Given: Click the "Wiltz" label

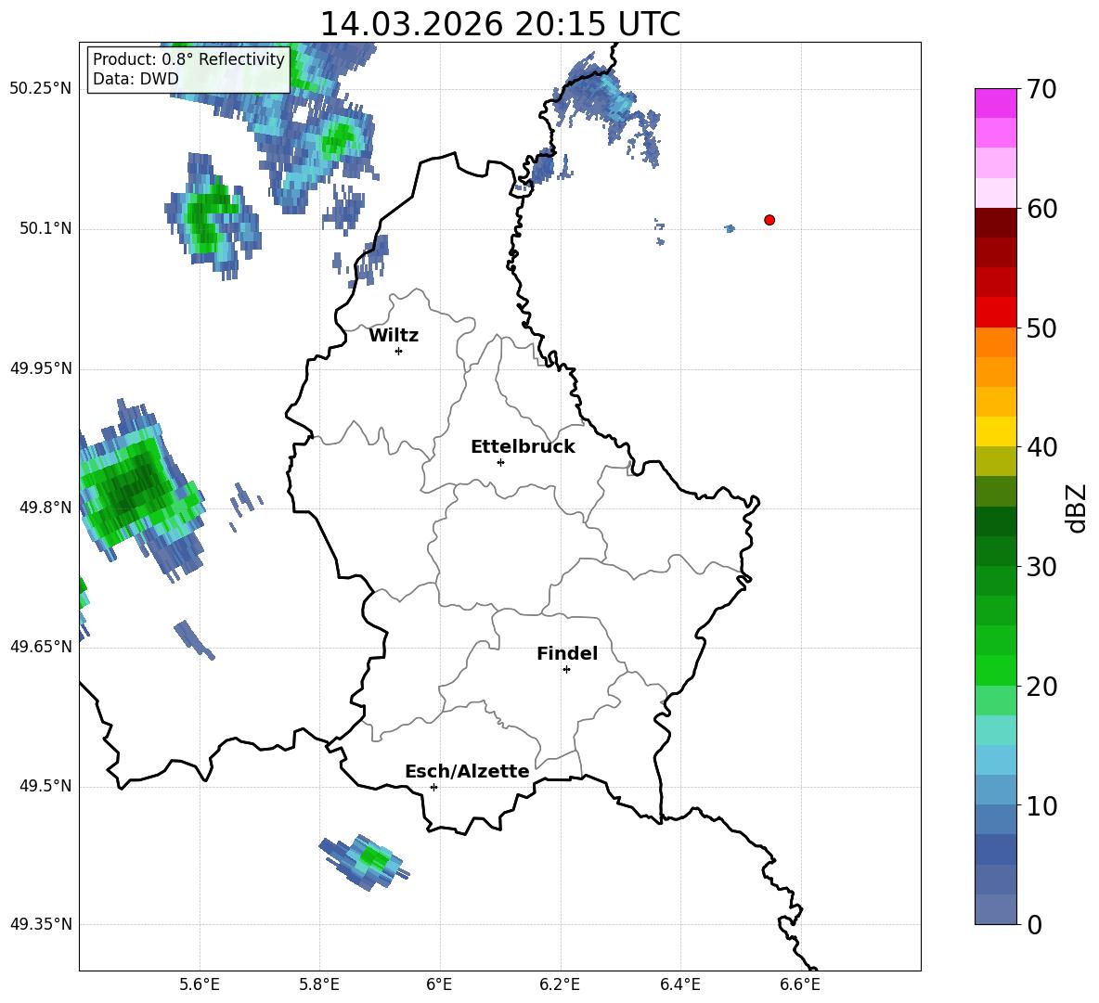Looking at the screenshot, I should coord(394,336).
